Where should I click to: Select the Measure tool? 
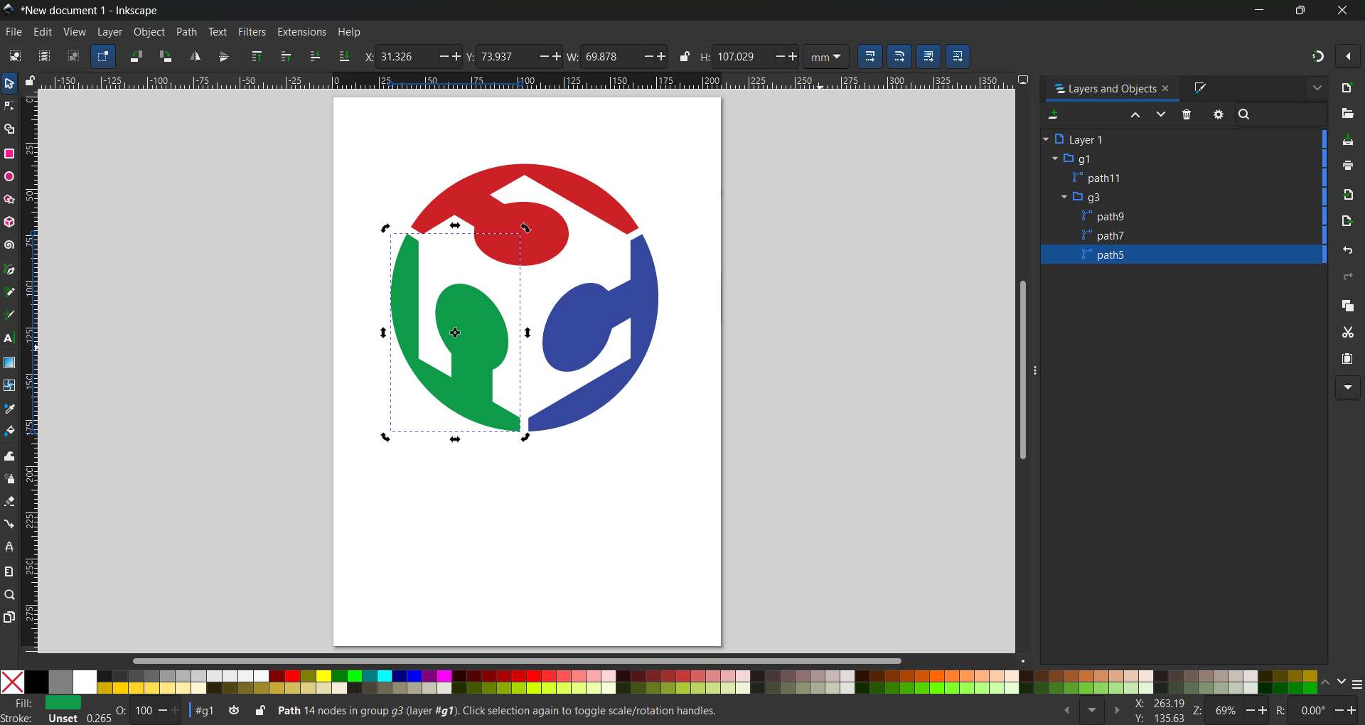click(x=9, y=572)
